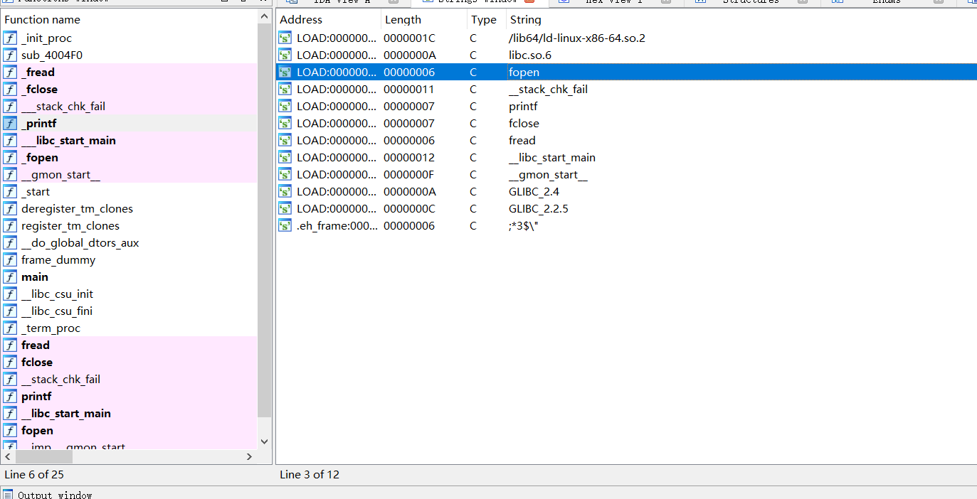Click the string icon on the .eh_frame row

pyautogui.click(x=285, y=226)
